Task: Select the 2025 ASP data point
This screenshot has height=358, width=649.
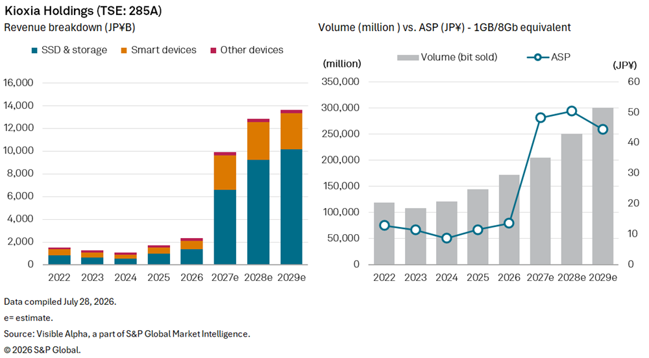Action: [478, 230]
